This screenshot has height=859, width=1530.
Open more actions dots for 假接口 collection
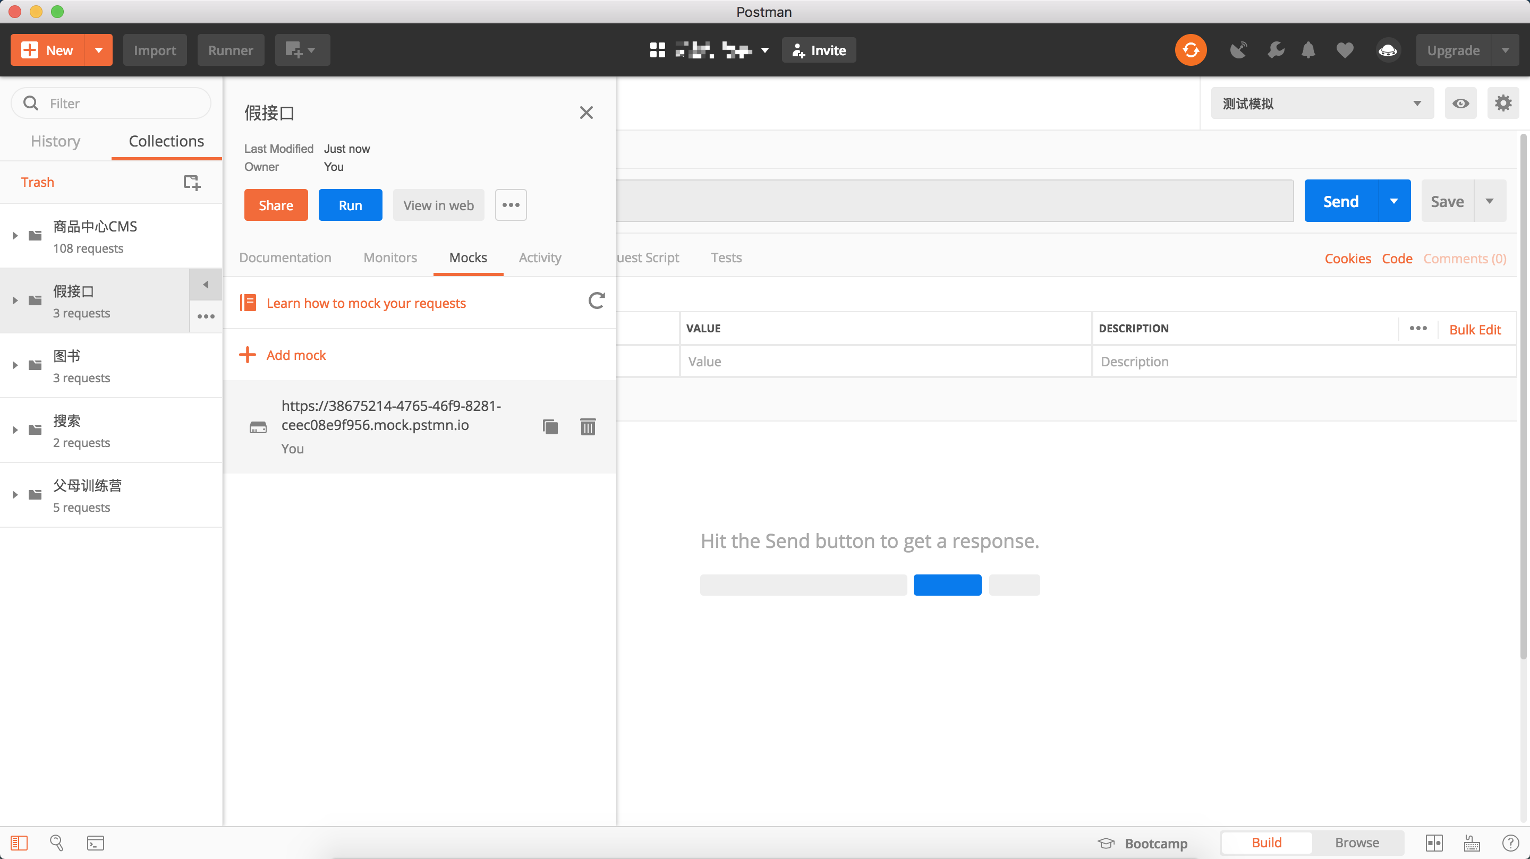coord(206,316)
